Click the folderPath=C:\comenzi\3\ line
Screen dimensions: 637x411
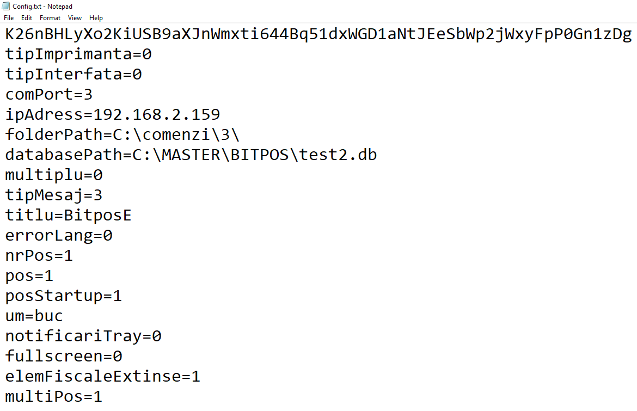122,134
